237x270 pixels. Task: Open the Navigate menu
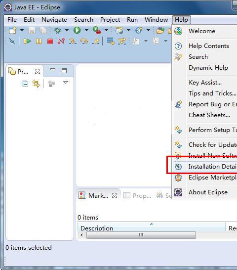[x=54, y=20]
